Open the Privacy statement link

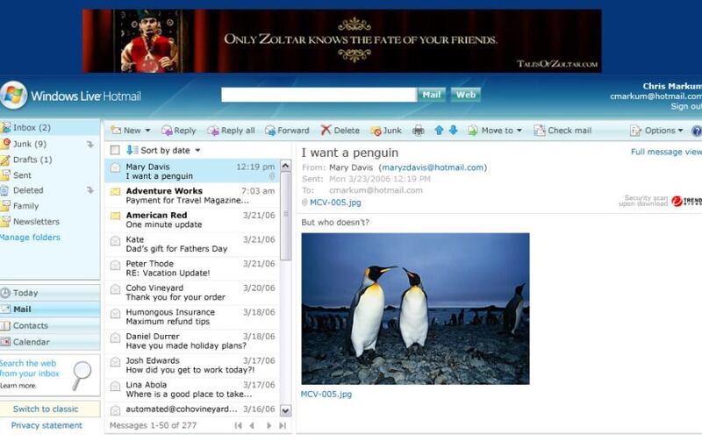[47, 425]
